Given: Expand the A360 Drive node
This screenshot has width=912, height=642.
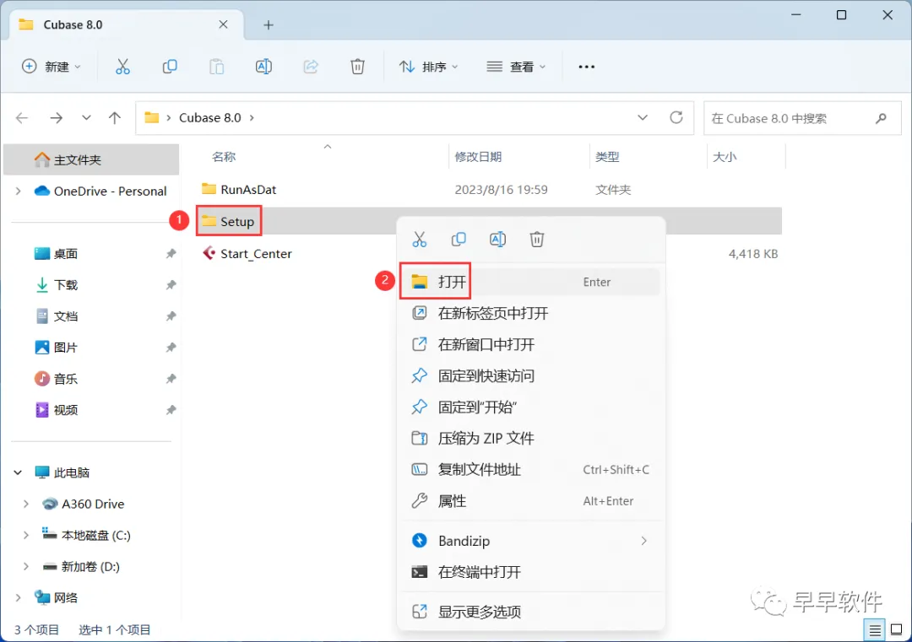Looking at the screenshot, I should tap(25, 504).
